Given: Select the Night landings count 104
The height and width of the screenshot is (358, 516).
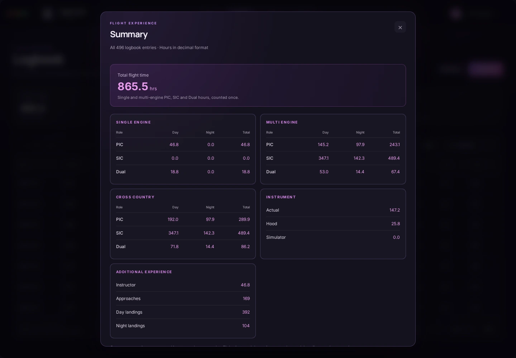Looking at the screenshot, I should pyautogui.click(x=246, y=326).
